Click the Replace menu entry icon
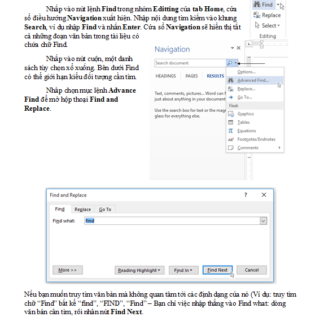 point(231,89)
